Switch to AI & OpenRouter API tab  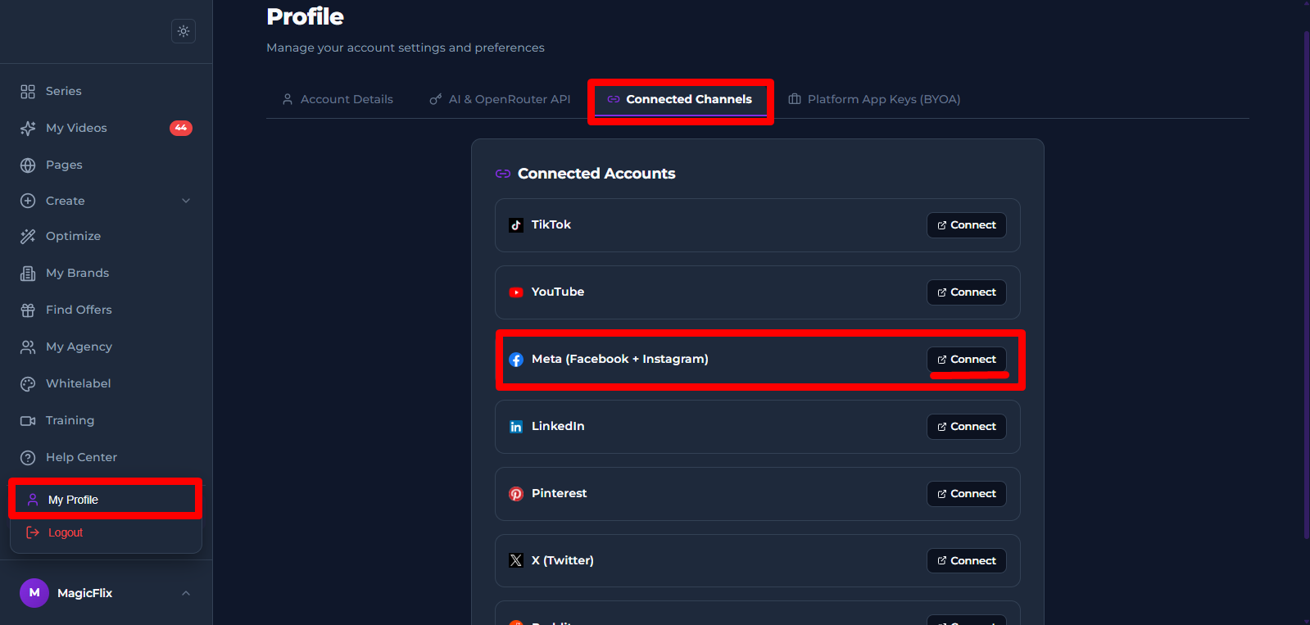tap(500, 99)
